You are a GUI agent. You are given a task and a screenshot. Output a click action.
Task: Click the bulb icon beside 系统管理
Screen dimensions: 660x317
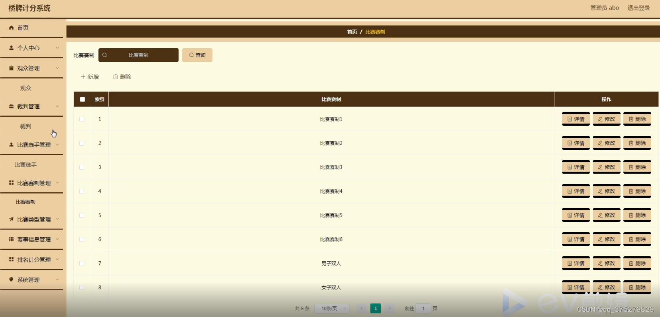pyautogui.click(x=12, y=280)
